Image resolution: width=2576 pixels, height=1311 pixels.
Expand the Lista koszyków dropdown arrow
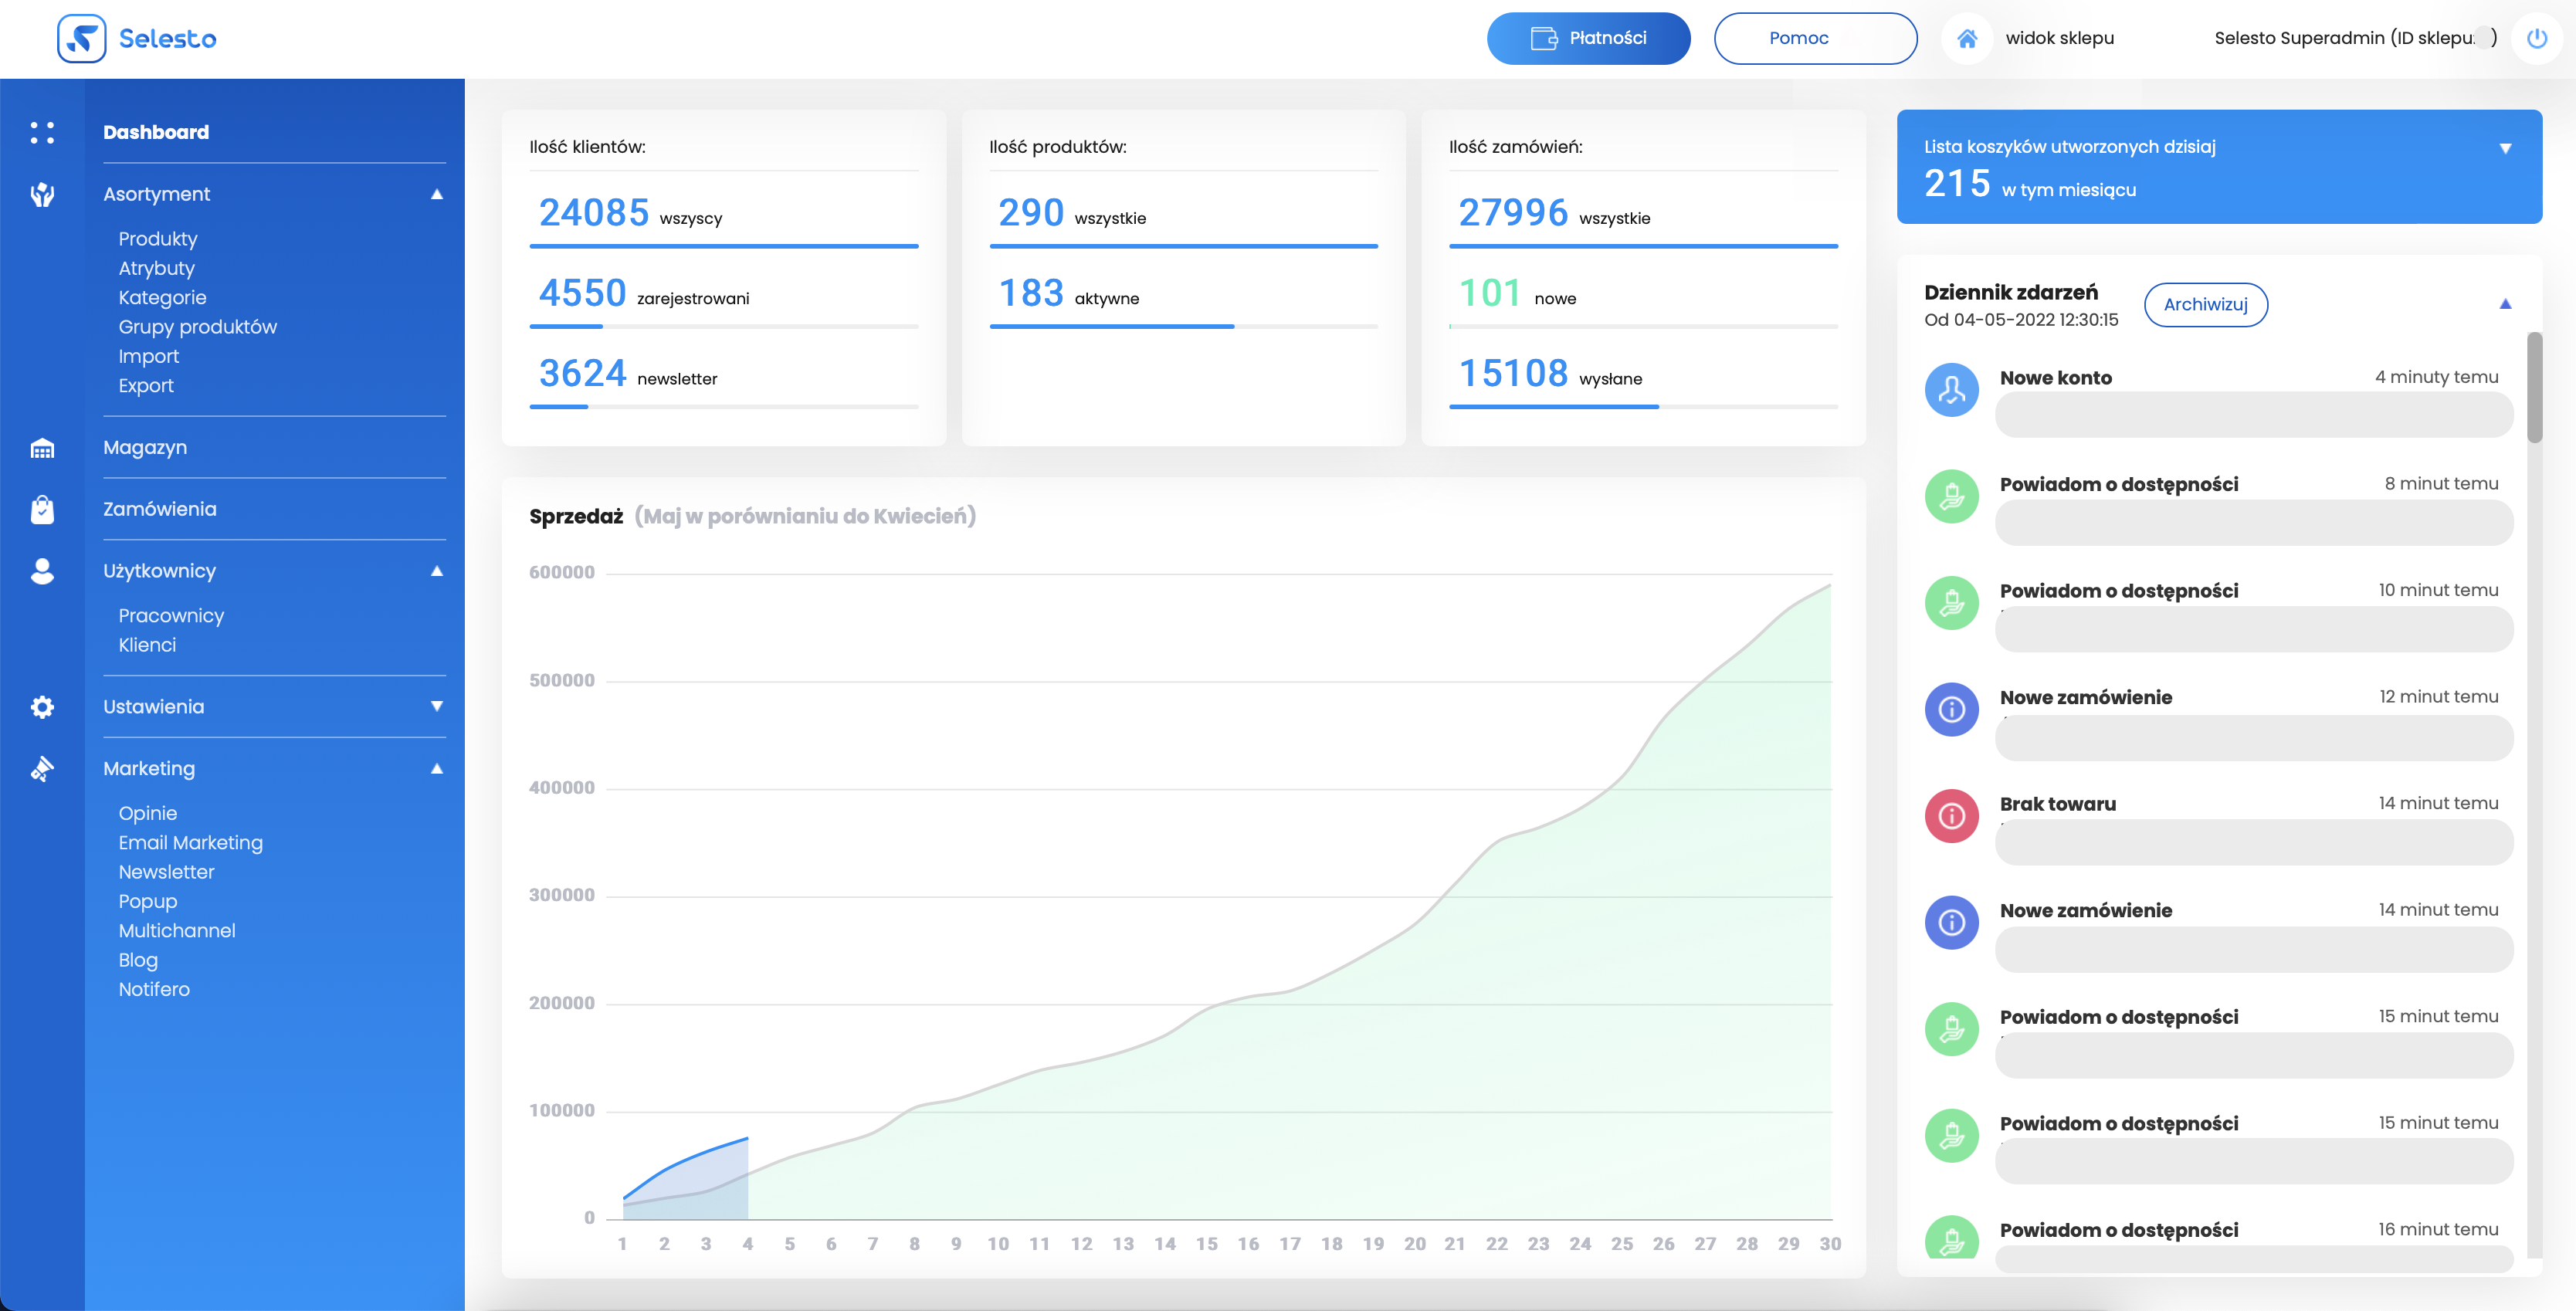tap(2505, 148)
